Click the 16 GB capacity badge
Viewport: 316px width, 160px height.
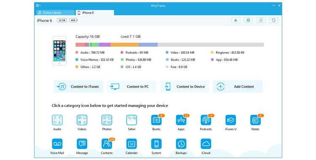tap(62, 20)
